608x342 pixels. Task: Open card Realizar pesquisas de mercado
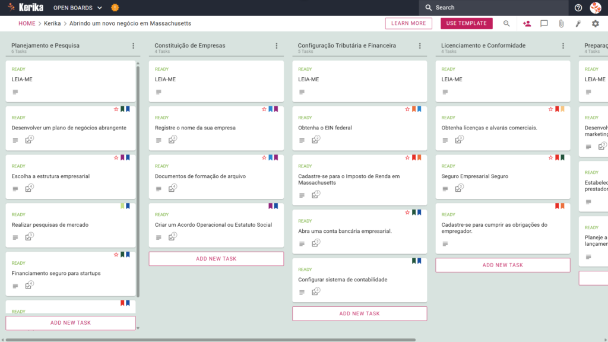pos(71,225)
